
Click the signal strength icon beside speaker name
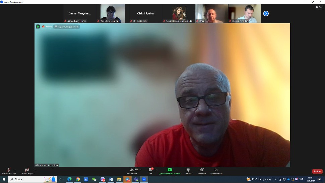36,165
